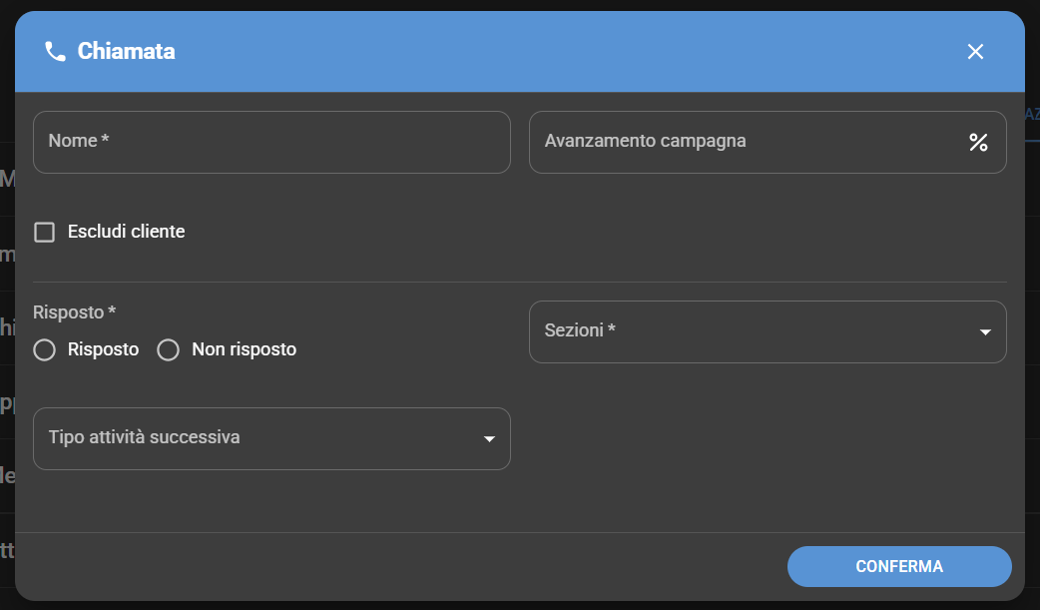Focus the Nome input field

click(x=271, y=142)
